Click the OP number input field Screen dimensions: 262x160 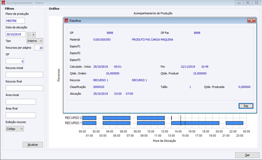15,61
